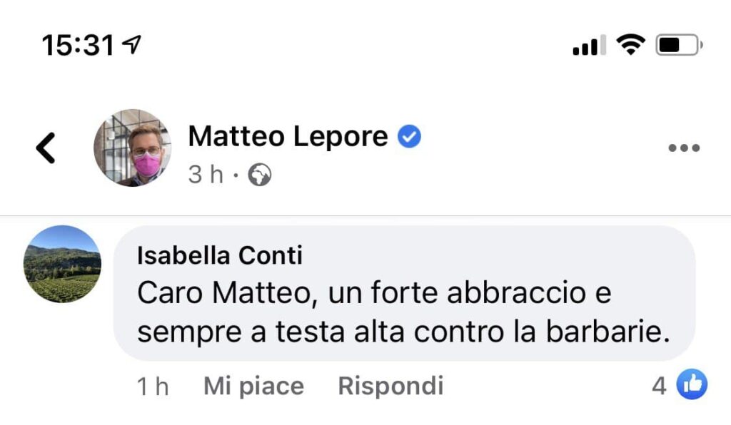Open the Matteo Lepore profile name

pos(288,136)
